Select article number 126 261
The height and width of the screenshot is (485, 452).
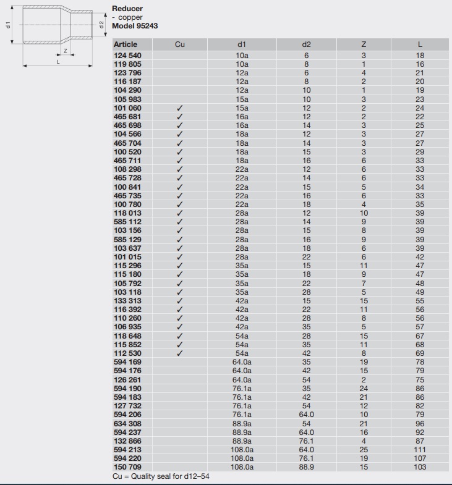[x=127, y=380]
